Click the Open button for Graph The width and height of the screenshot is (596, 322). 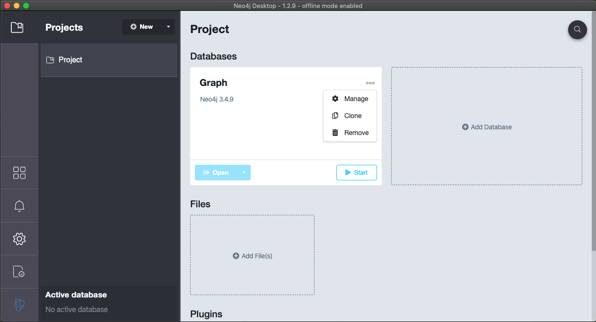pos(216,173)
